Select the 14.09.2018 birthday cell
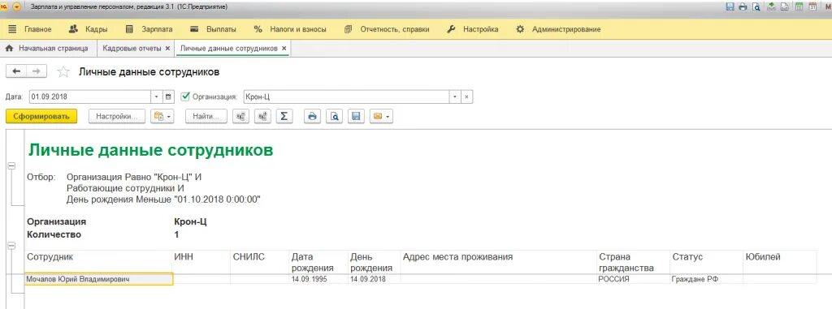The image size is (832, 309). pyautogui.click(x=374, y=279)
